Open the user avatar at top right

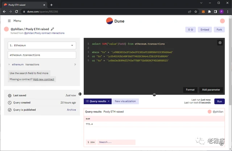point(222,21)
